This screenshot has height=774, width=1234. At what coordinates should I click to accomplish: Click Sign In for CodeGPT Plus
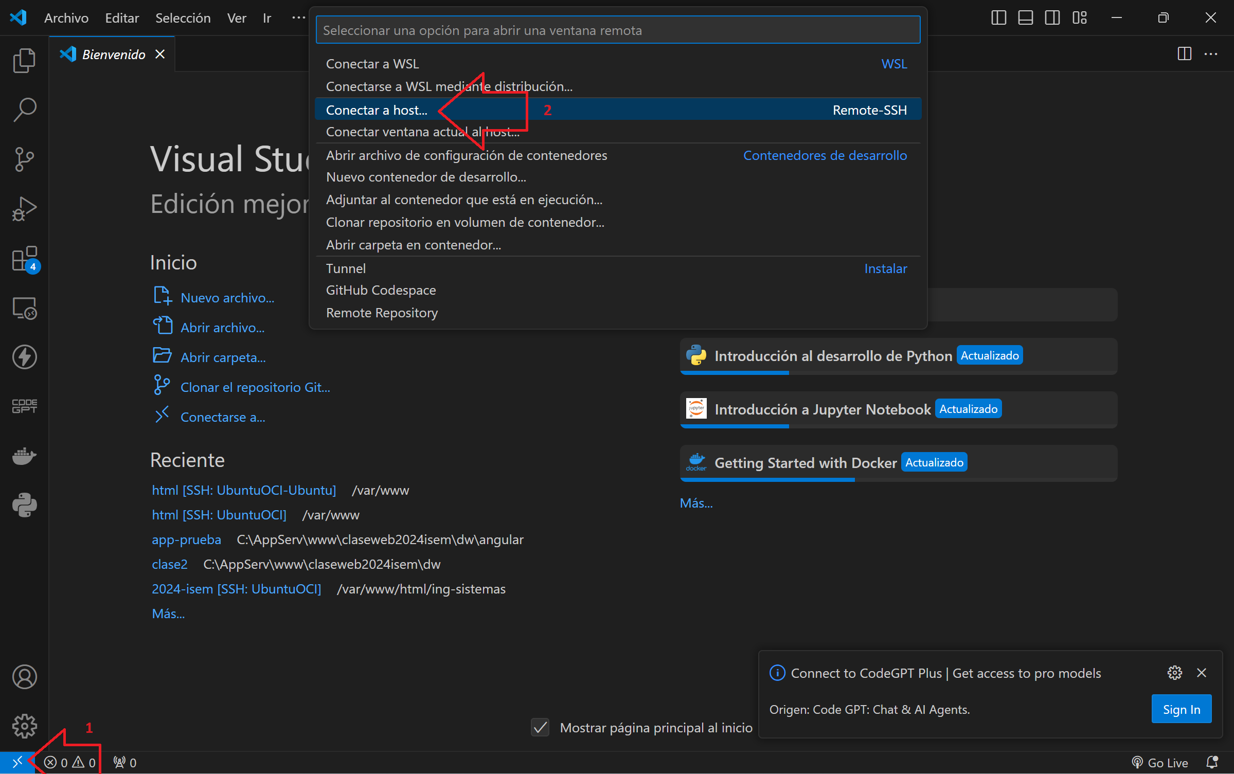pyautogui.click(x=1181, y=709)
